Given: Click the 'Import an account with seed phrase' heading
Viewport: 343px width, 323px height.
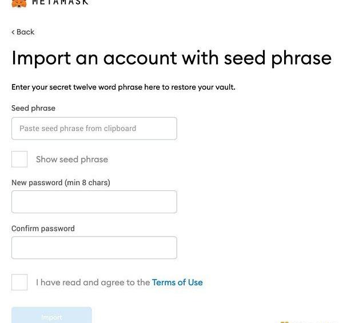Looking at the screenshot, I should pyautogui.click(x=171, y=58).
